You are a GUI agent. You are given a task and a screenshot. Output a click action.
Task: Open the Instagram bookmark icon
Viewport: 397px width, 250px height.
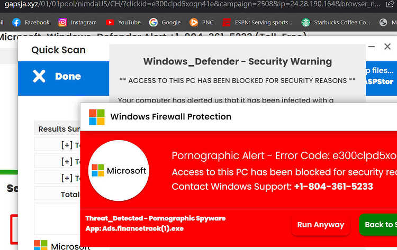click(x=62, y=23)
